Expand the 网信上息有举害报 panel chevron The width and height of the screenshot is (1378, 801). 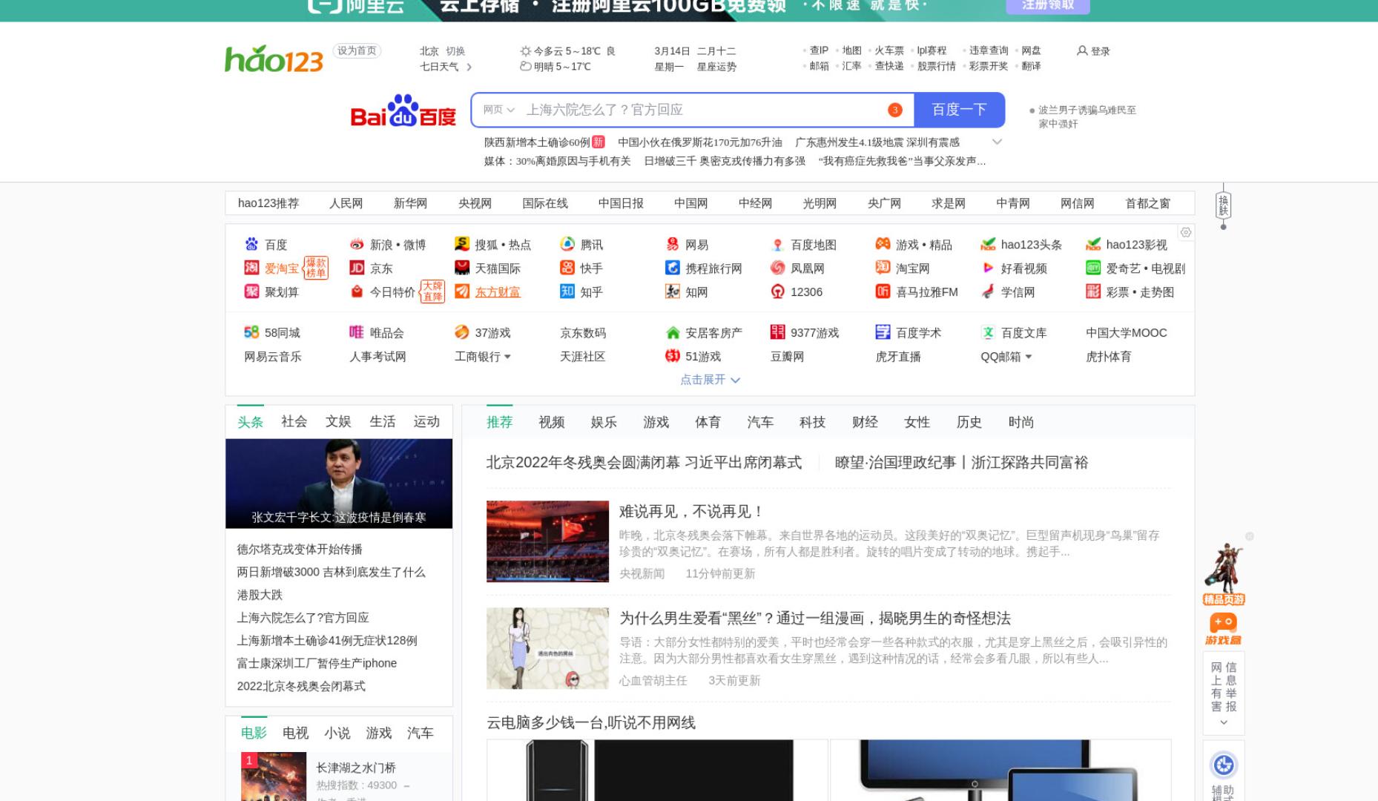pos(1223,722)
